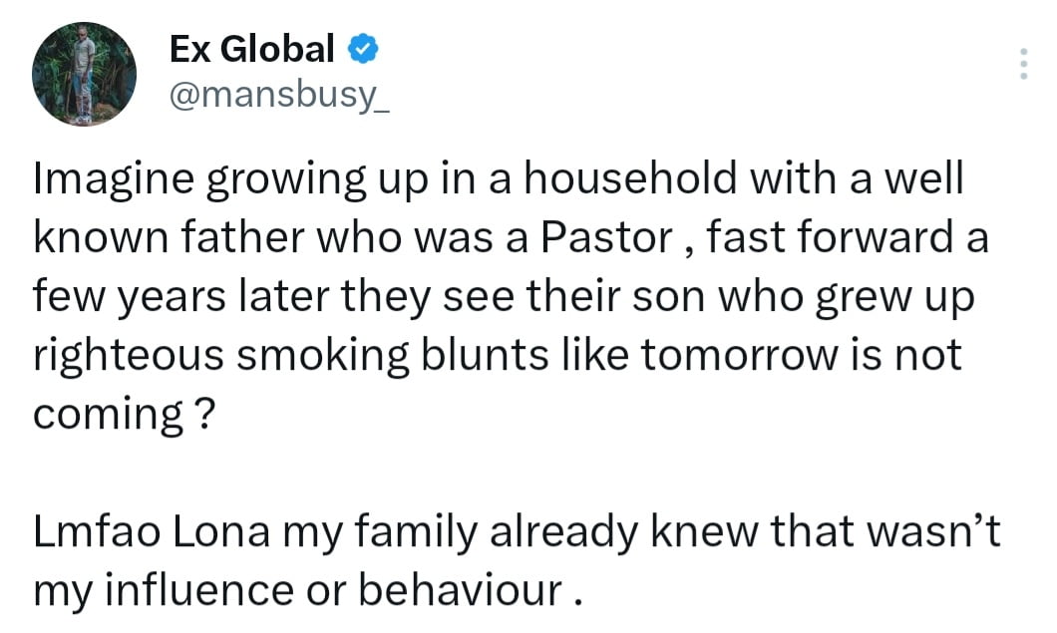Screen dimensions: 1057x633
Task: Click the word "tomorrow" in the tweet
Action: tap(740, 356)
